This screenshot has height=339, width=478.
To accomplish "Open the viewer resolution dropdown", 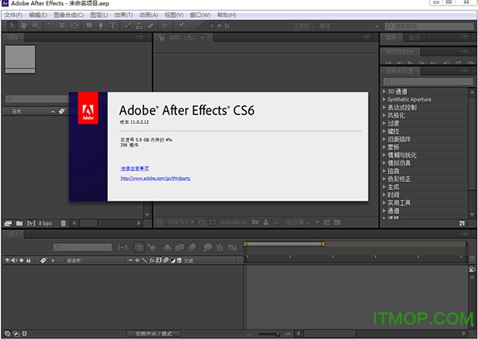I will [x=301, y=222].
